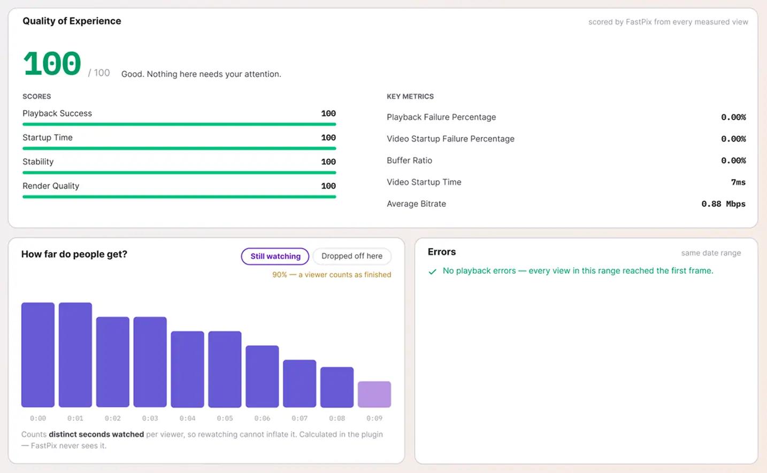Click the Errors panel heading
This screenshot has width=767, height=473.
[442, 252]
